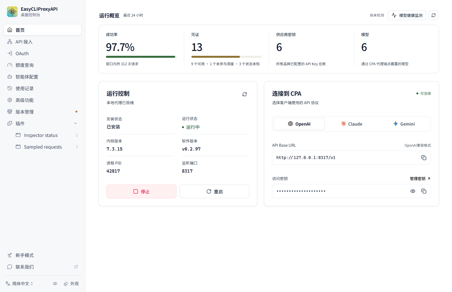
Task: Click the 联系我们 external link icon
Action: [x=76, y=267]
